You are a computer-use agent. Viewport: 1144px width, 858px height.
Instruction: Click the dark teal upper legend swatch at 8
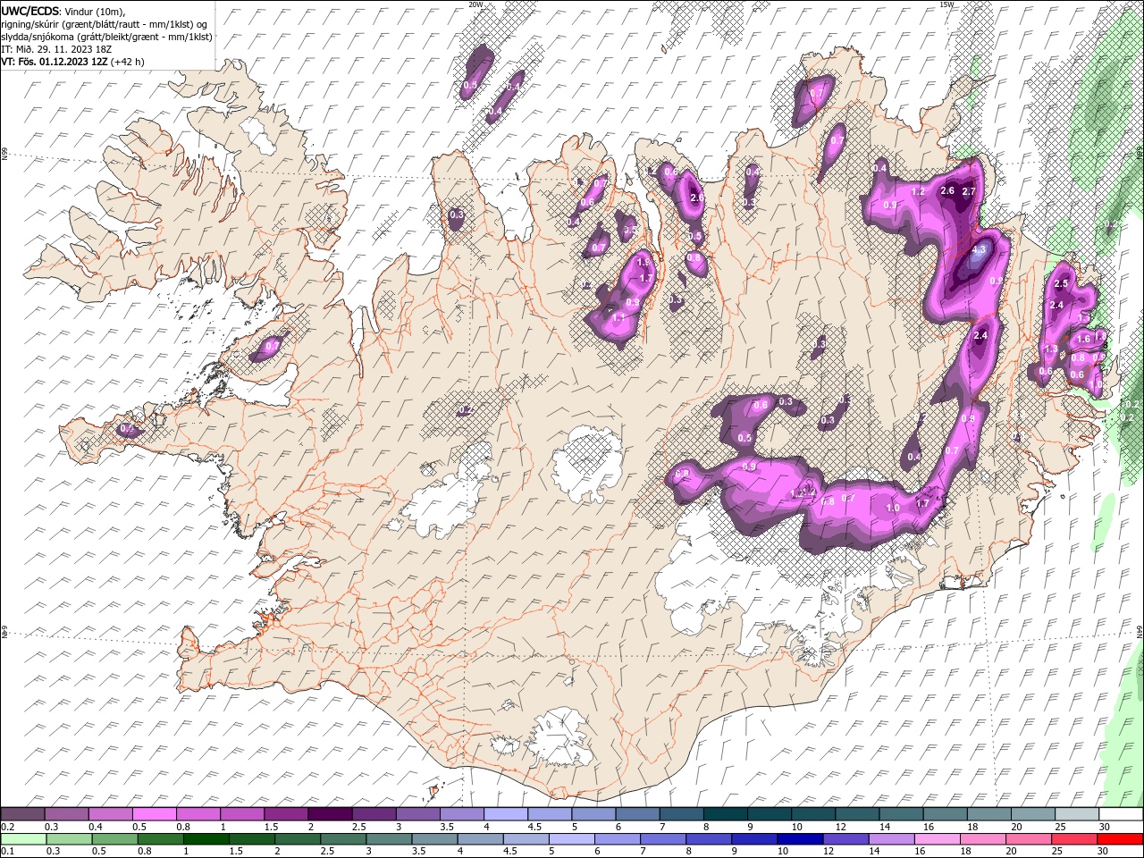[x=727, y=814]
